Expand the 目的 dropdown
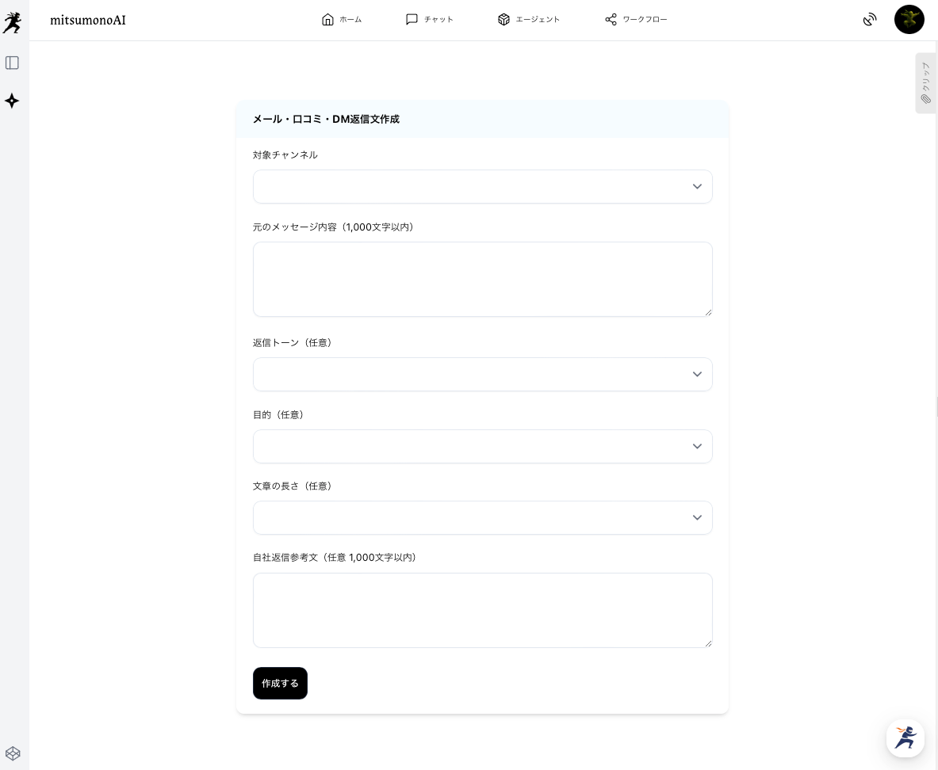Screen dimensions: 938x770 (482, 447)
